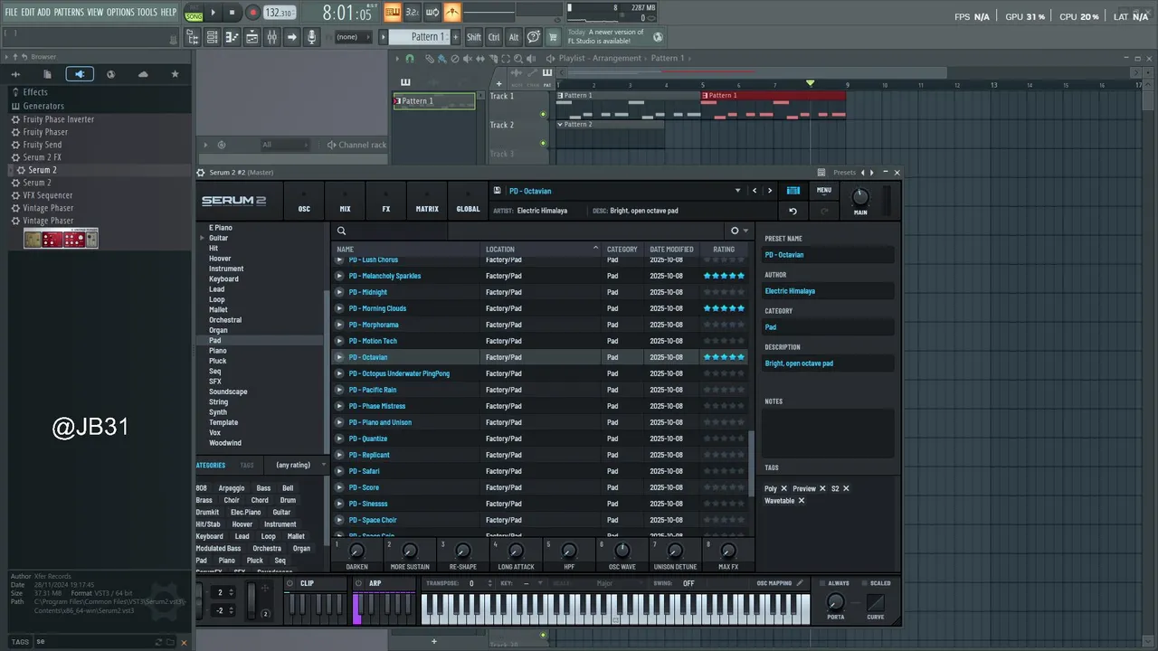The image size is (1158, 651).
Task: Open the PATTERNS menu
Action: (69, 12)
